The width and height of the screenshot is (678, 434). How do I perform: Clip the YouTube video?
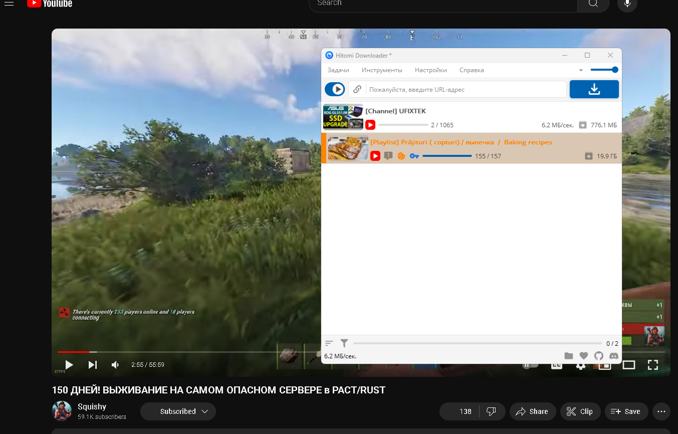(580, 411)
